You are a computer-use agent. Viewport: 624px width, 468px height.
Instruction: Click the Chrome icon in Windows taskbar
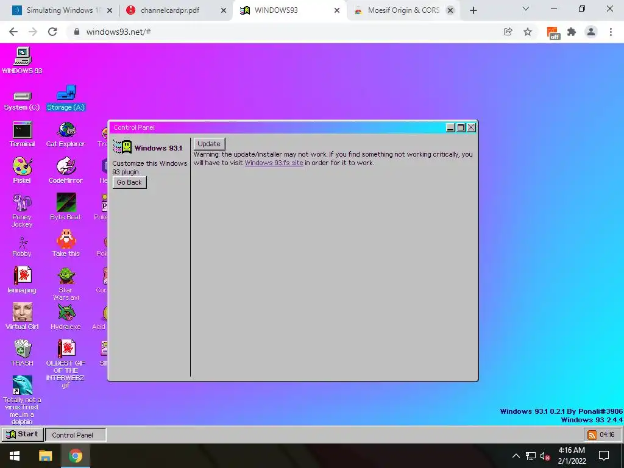[x=75, y=456]
